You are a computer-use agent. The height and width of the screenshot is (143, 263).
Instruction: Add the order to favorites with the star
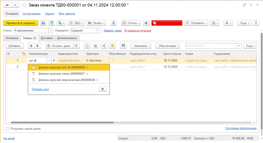[x=24, y=5]
